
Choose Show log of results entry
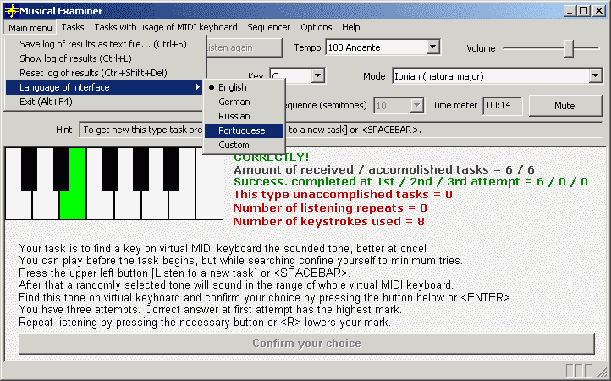(74, 58)
